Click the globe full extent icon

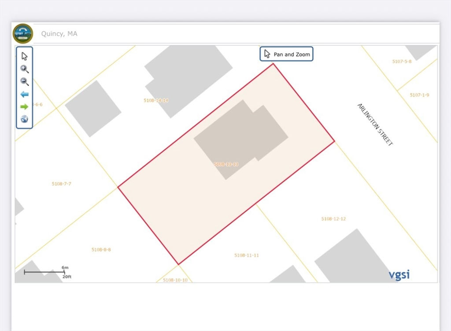25,119
